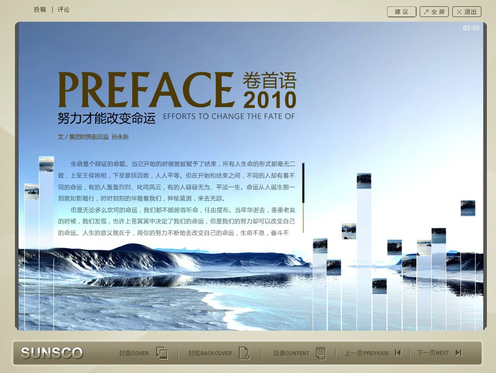Click the 努力才能改变命运 title
The width and height of the screenshot is (496, 373).
click(x=106, y=118)
